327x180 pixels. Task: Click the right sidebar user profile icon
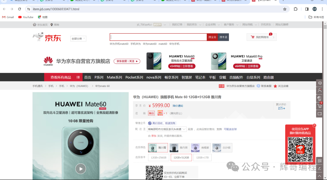(x=319, y=90)
